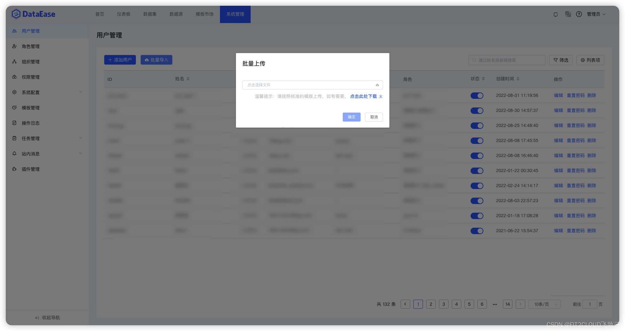The image size is (625, 331).
Task: Toggle status switch for 2022-08-25 14:48:40 row
Action: tap(477, 126)
